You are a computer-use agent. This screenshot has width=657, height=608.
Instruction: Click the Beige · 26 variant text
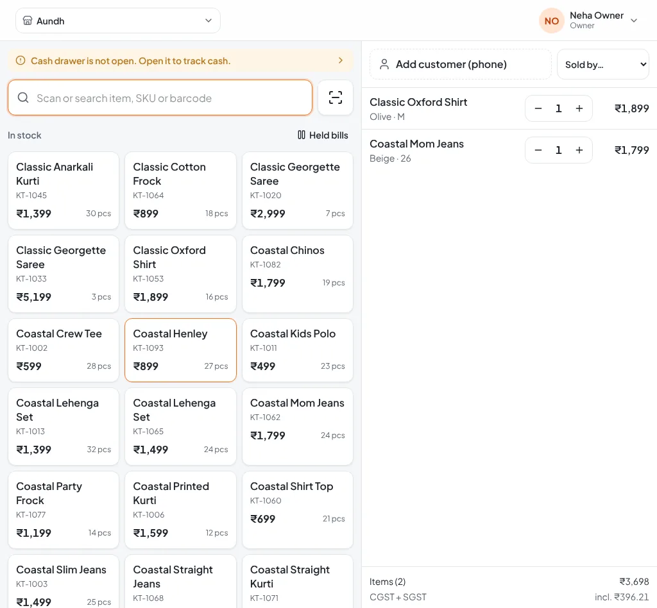point(390,158)
